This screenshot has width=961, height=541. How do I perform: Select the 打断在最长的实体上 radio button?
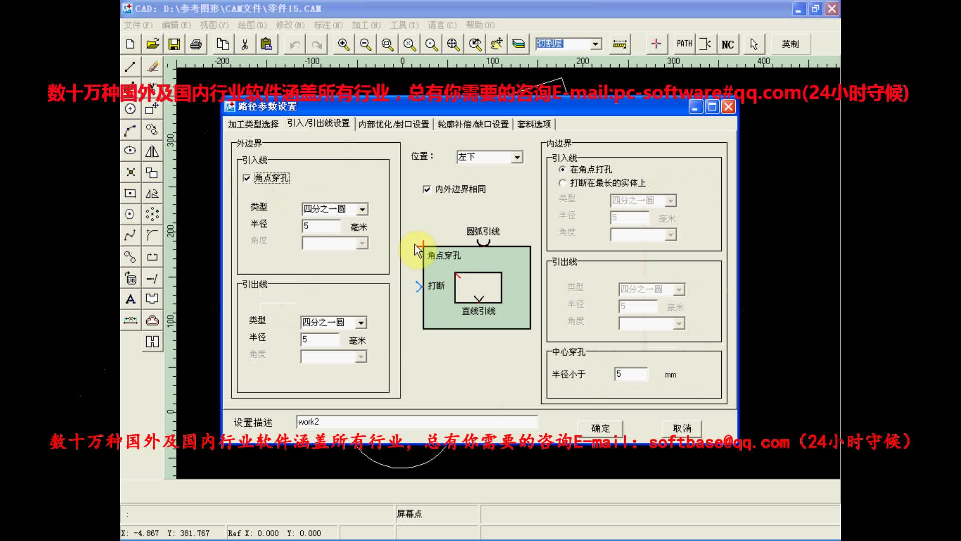[562, 183]
